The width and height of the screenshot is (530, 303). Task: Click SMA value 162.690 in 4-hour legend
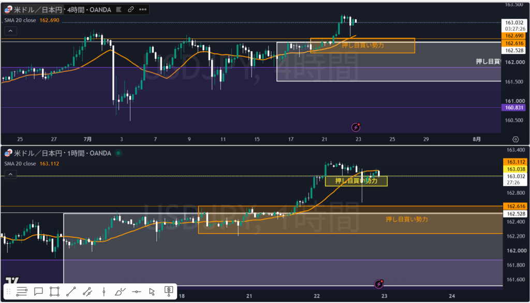coord(49,20)
